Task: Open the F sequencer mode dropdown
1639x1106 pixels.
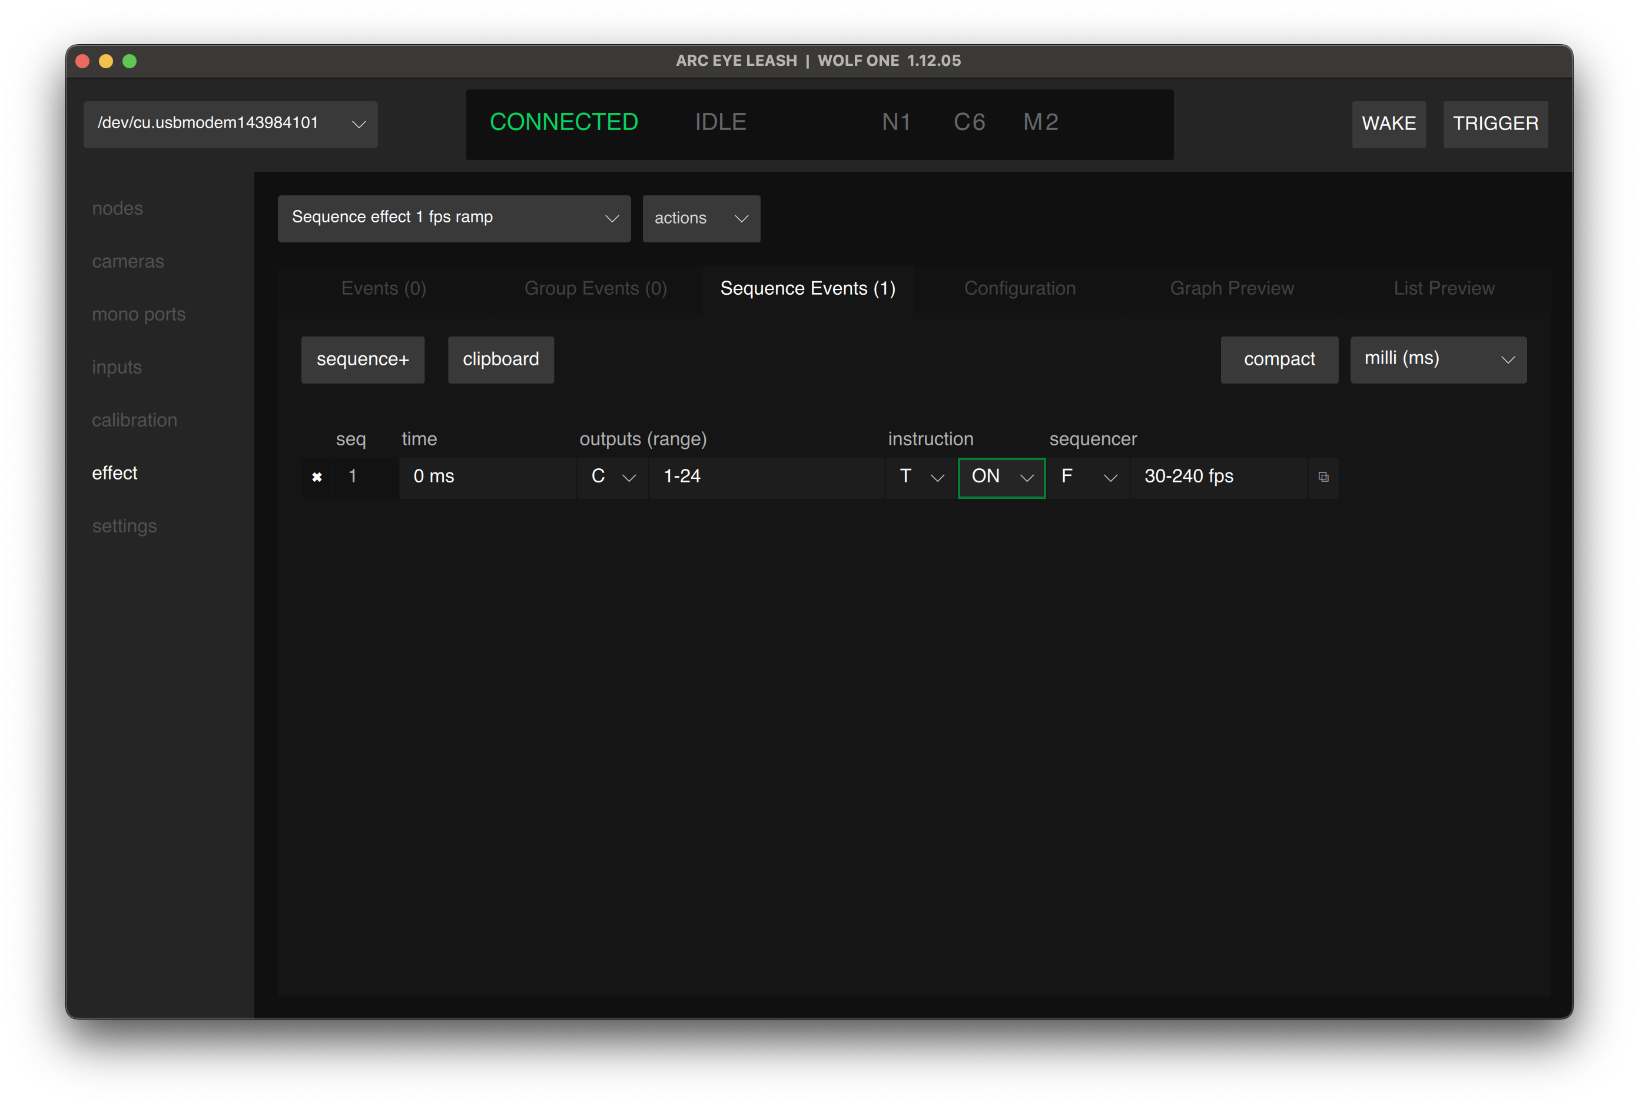Action: tap(1087, 477)
